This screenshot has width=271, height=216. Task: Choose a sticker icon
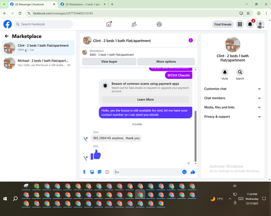point(100,172)
